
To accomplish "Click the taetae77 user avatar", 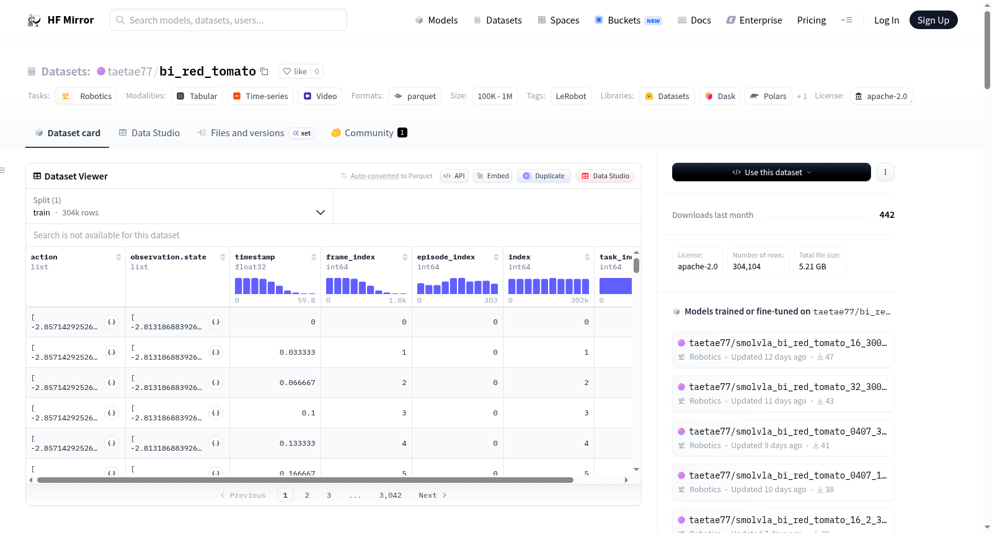I will (x=101, y=71).
